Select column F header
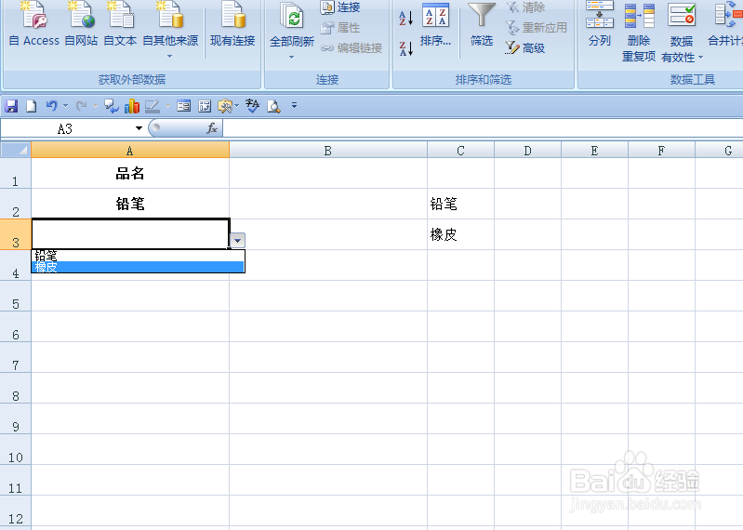The height and width of the screenshot is (530, 743). (x=661, y=150)
